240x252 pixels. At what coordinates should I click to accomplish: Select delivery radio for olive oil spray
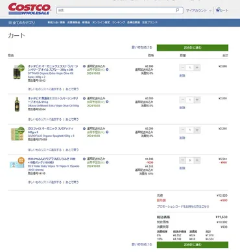[84, 66]
